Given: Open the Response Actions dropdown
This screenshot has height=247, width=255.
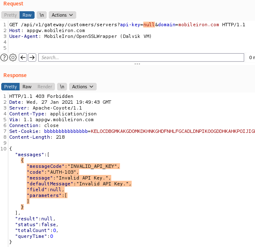Looking at the screenshot, I should click(x=82, y=87).
